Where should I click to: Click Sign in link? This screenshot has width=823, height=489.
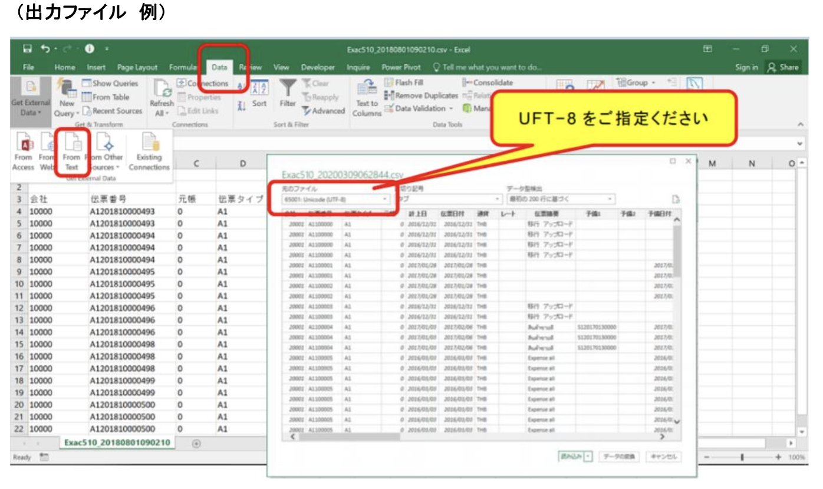pos(746,67)
